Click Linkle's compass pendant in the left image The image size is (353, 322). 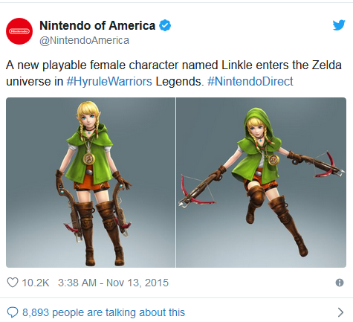[x=88, y=159]
